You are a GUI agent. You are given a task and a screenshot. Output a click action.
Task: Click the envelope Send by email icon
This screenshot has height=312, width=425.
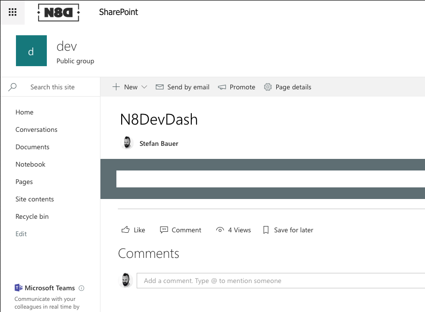[160, 87]
